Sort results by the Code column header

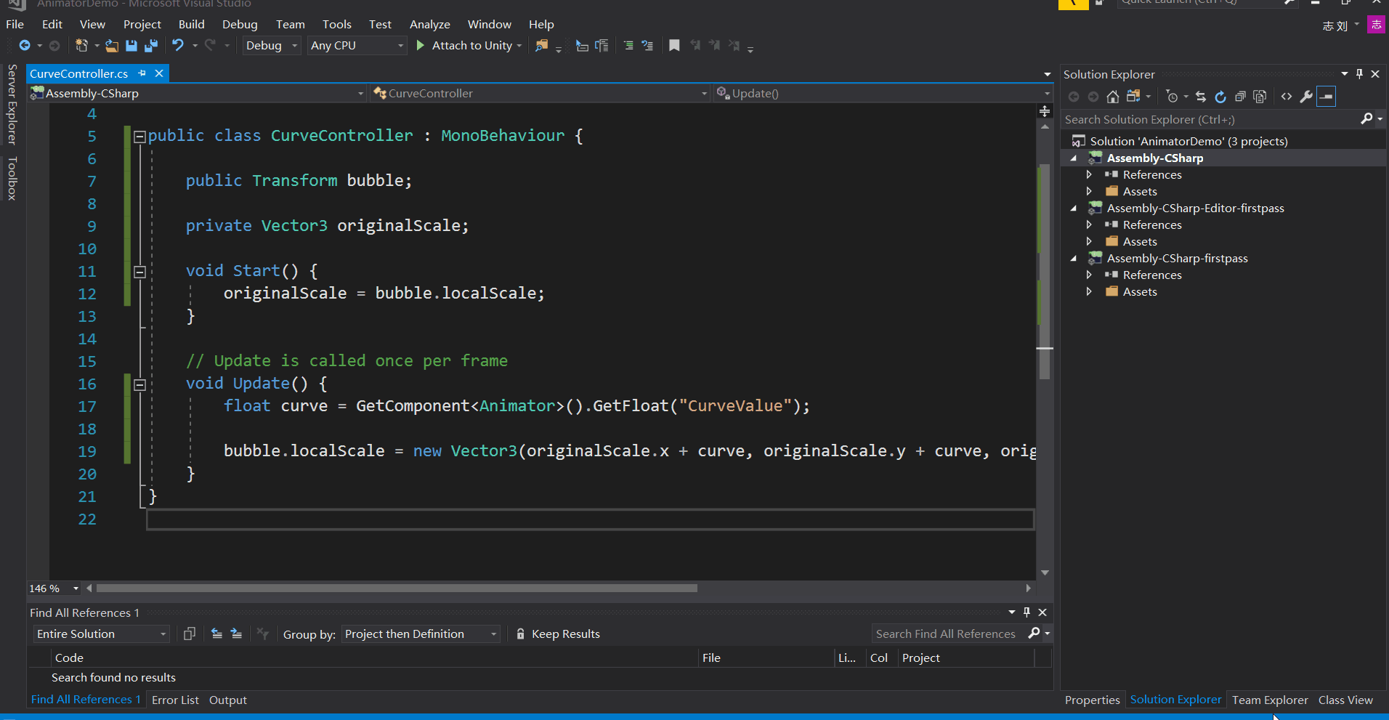click(x=69, y=658)
